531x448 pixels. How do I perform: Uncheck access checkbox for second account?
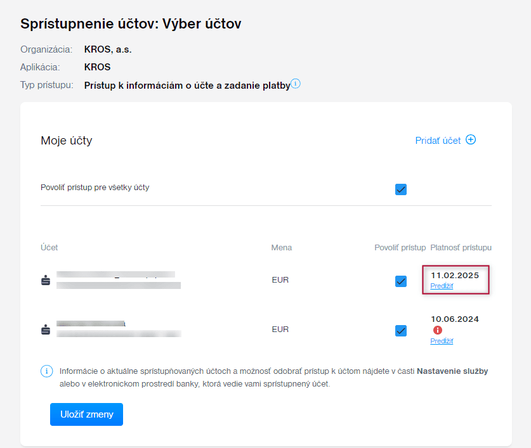400,330
